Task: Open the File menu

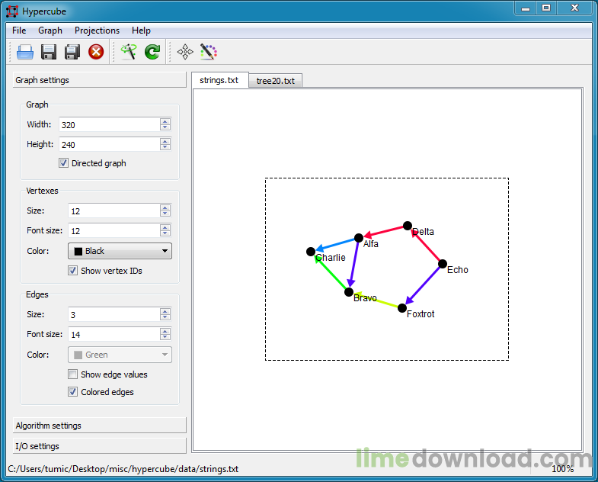Action: [x=19, y=31]
